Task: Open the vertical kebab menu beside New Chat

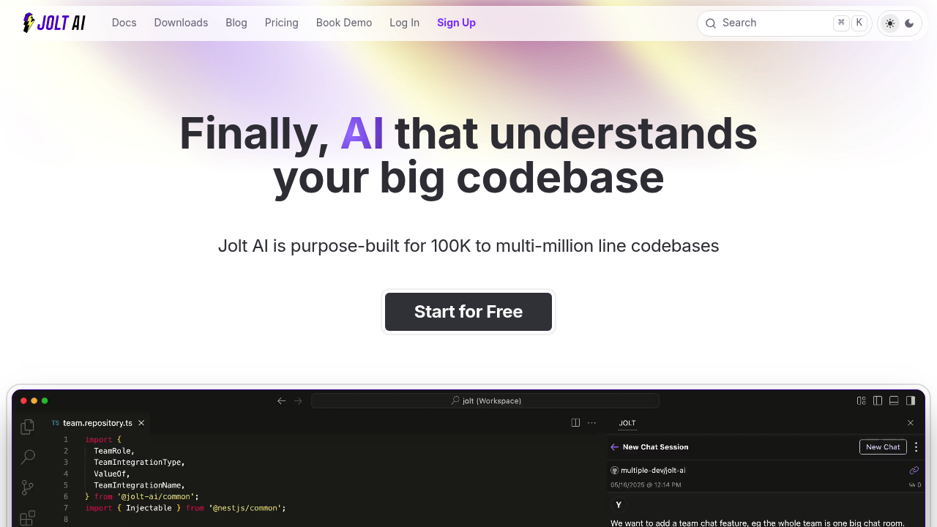Action: pos(916,446)
